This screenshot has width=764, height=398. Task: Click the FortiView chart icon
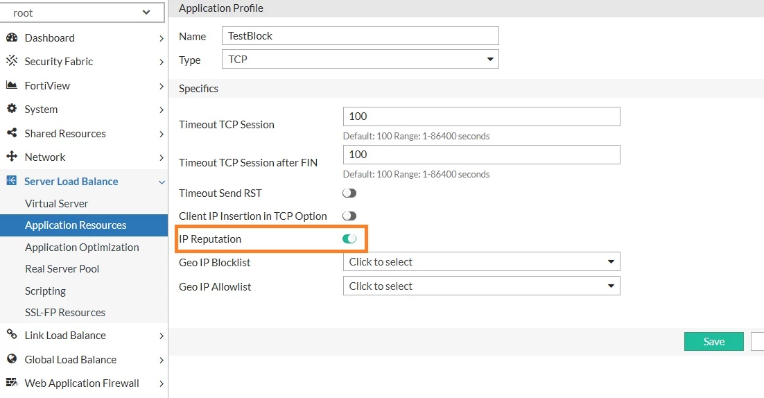[x=12, y=85]
